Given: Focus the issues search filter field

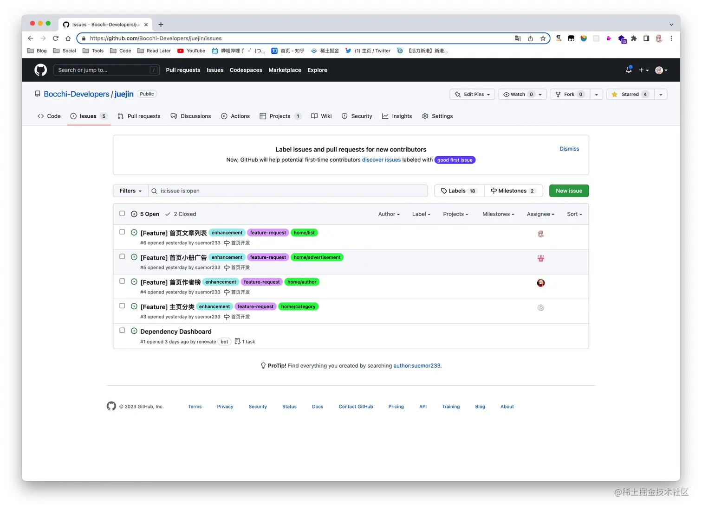Looking at the screenshot, I should point(288,191).
